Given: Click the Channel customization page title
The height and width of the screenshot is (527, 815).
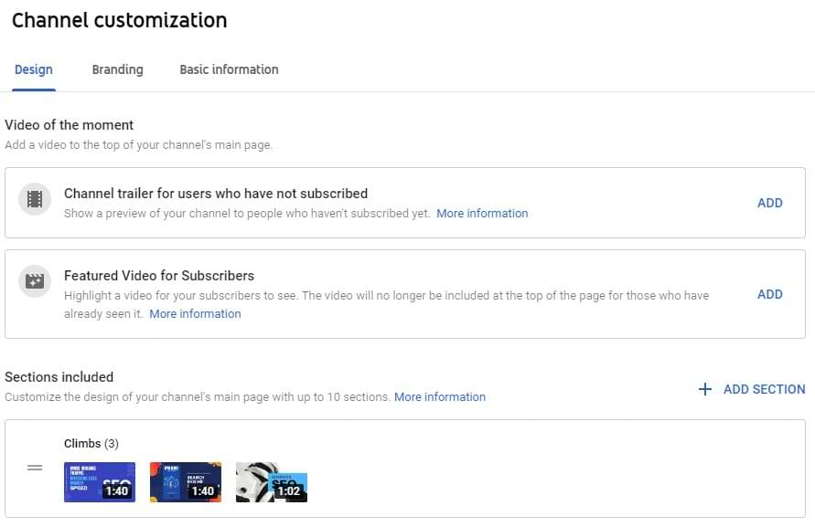Looking at the screenshot, I should click(x=120, y=20).
